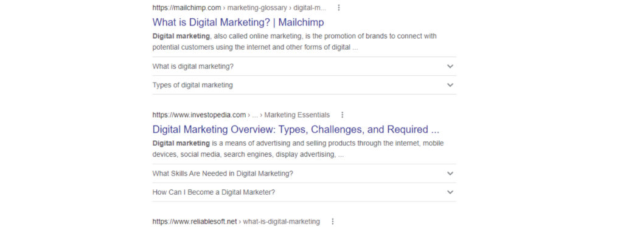Image resolution: width=623 pixels, height=227 pixels.
Task: Click the https://www.investopedia.com URL text
Action: point(199,115)
